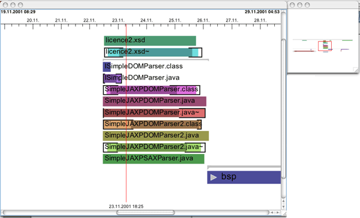Click the 23.11. date on the ruler
This screenshot has height=218, width=360.
(x=118, y=20)
